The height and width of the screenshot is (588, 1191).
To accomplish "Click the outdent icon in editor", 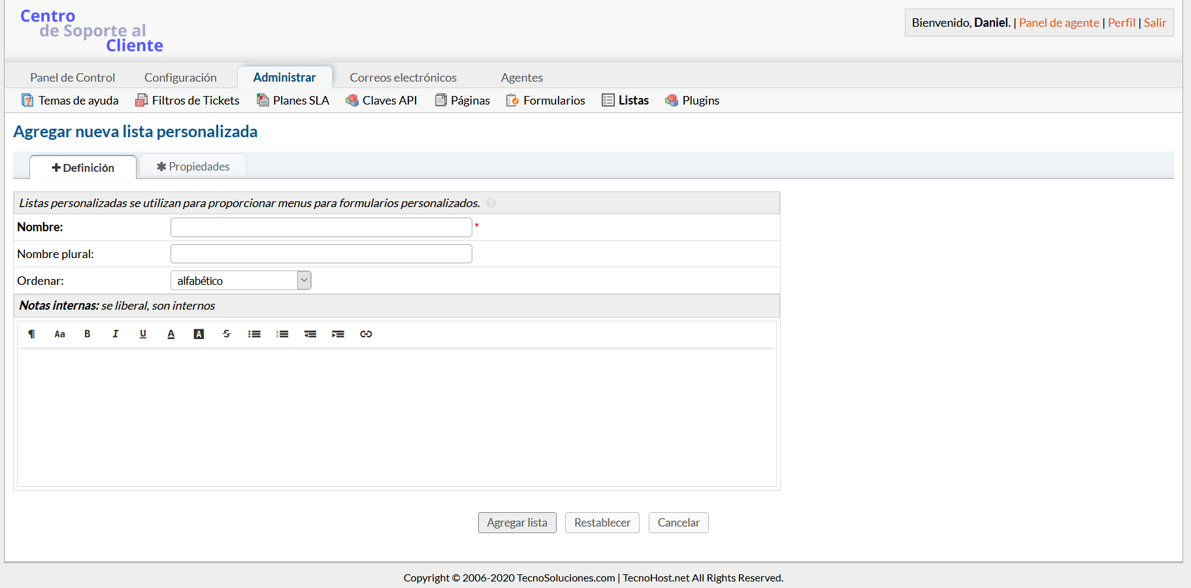I will pyautogui.click(x=310, y=334).
